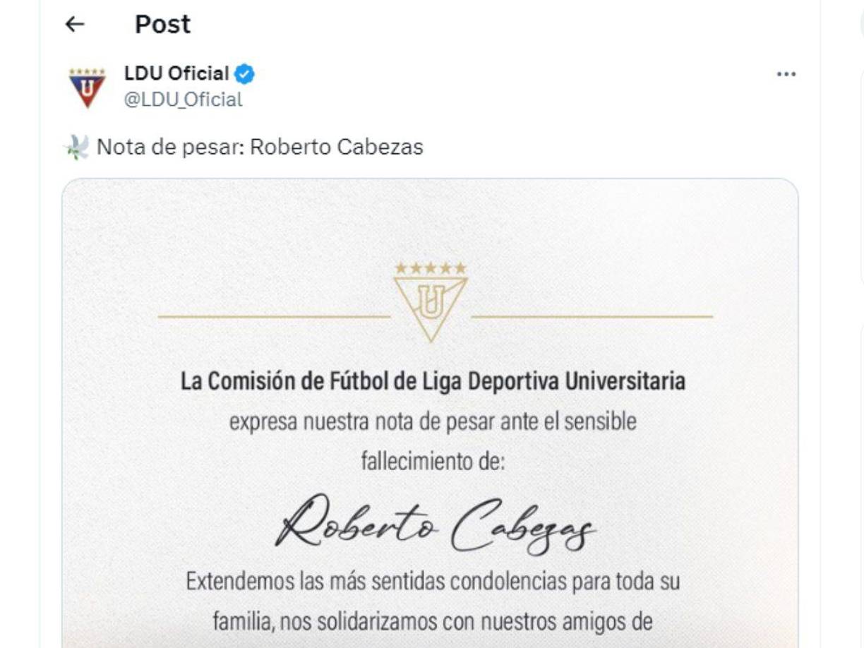This screenshot has width=864, height=648.
Task: Click the Post header title
Action: [162, 24]
